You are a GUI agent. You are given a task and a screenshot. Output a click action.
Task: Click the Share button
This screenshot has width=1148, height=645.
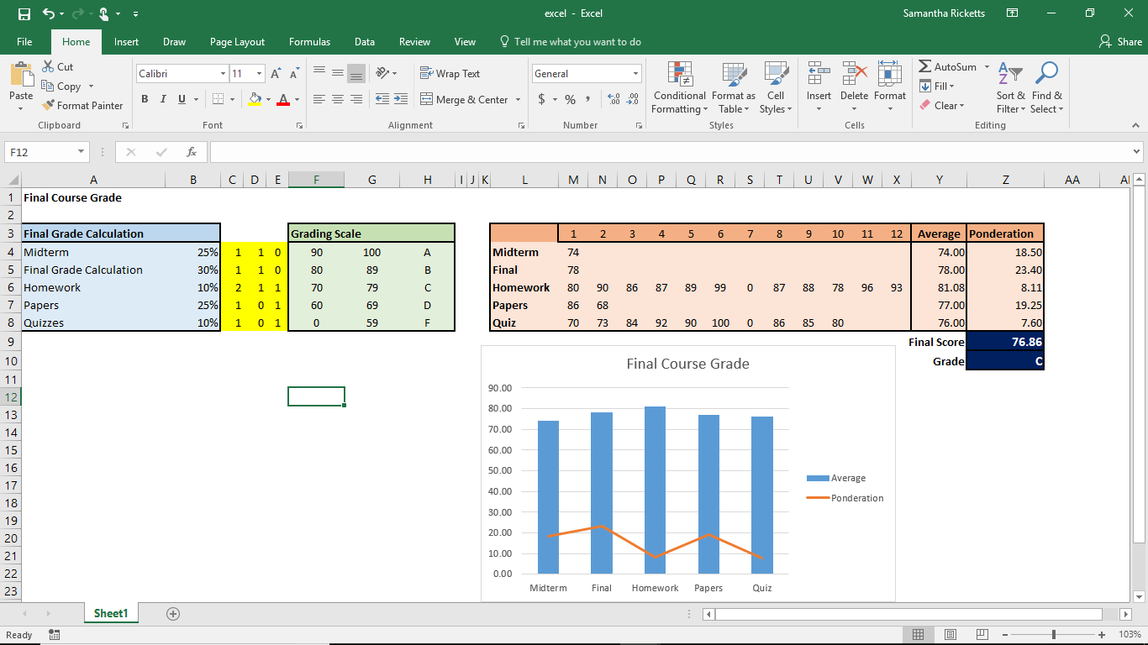(x=1120, y=41)
